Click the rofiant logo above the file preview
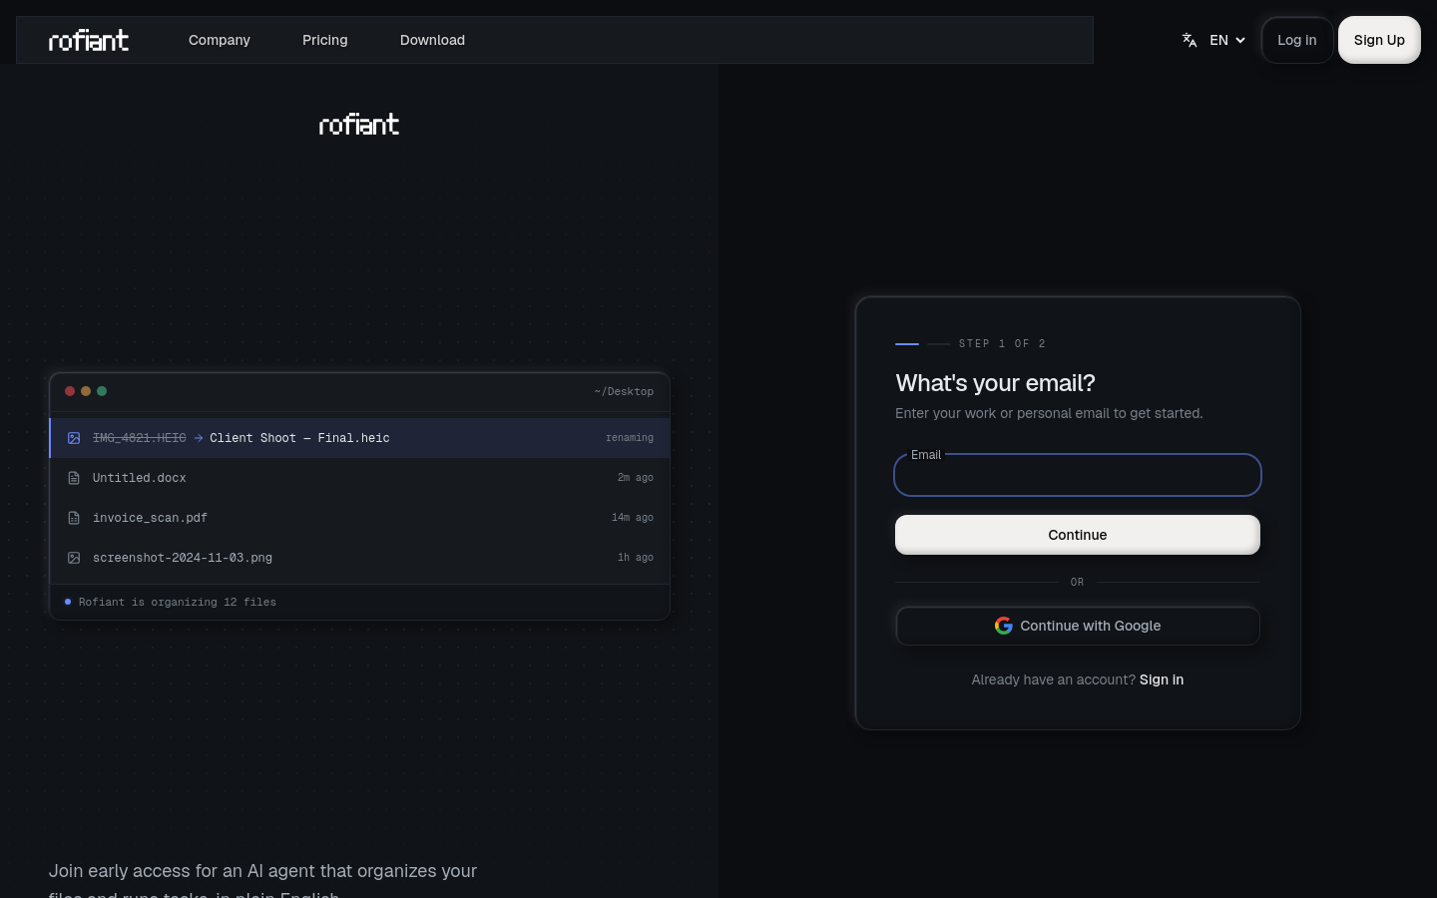Viewport: 1437px width, 898px height. 359,125
